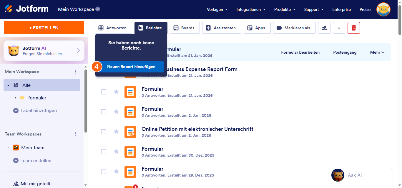
Task: Click the share collaborators icon
Action: 324,28
